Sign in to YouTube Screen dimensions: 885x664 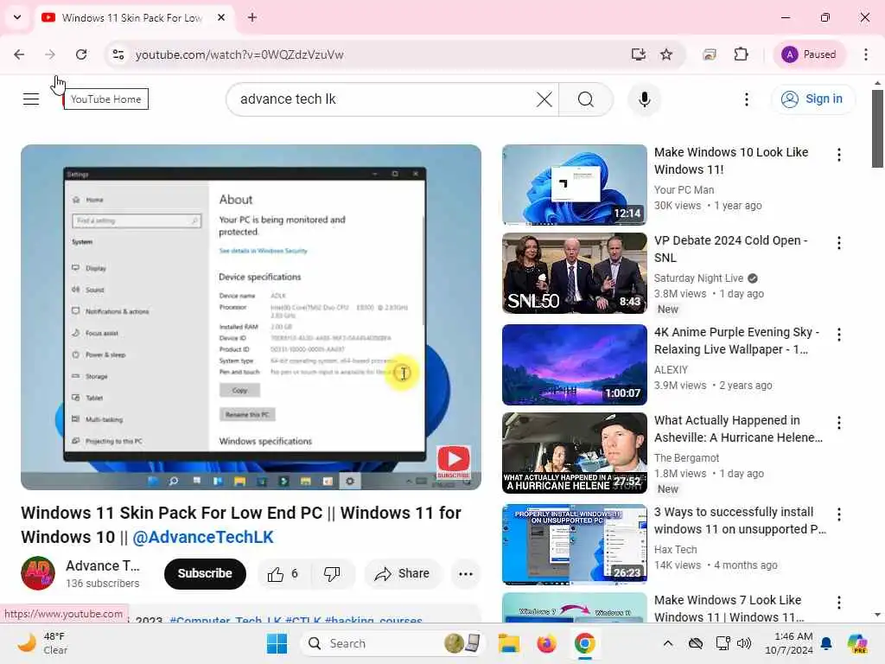coord(812,99)
